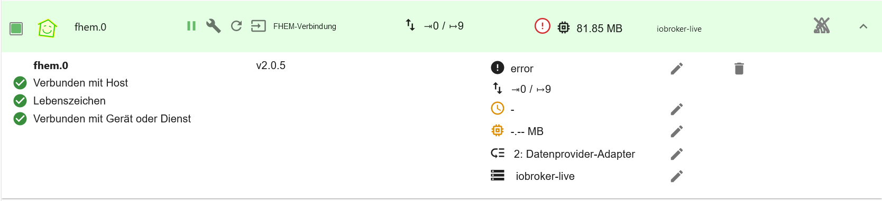Image resolution: width=882 pixels, height=201 pixels.
Task: Edit the iobroker-live host setting
Action: 677,176
